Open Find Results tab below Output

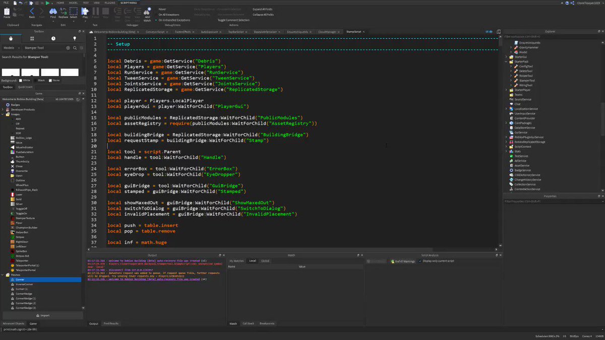110,323
